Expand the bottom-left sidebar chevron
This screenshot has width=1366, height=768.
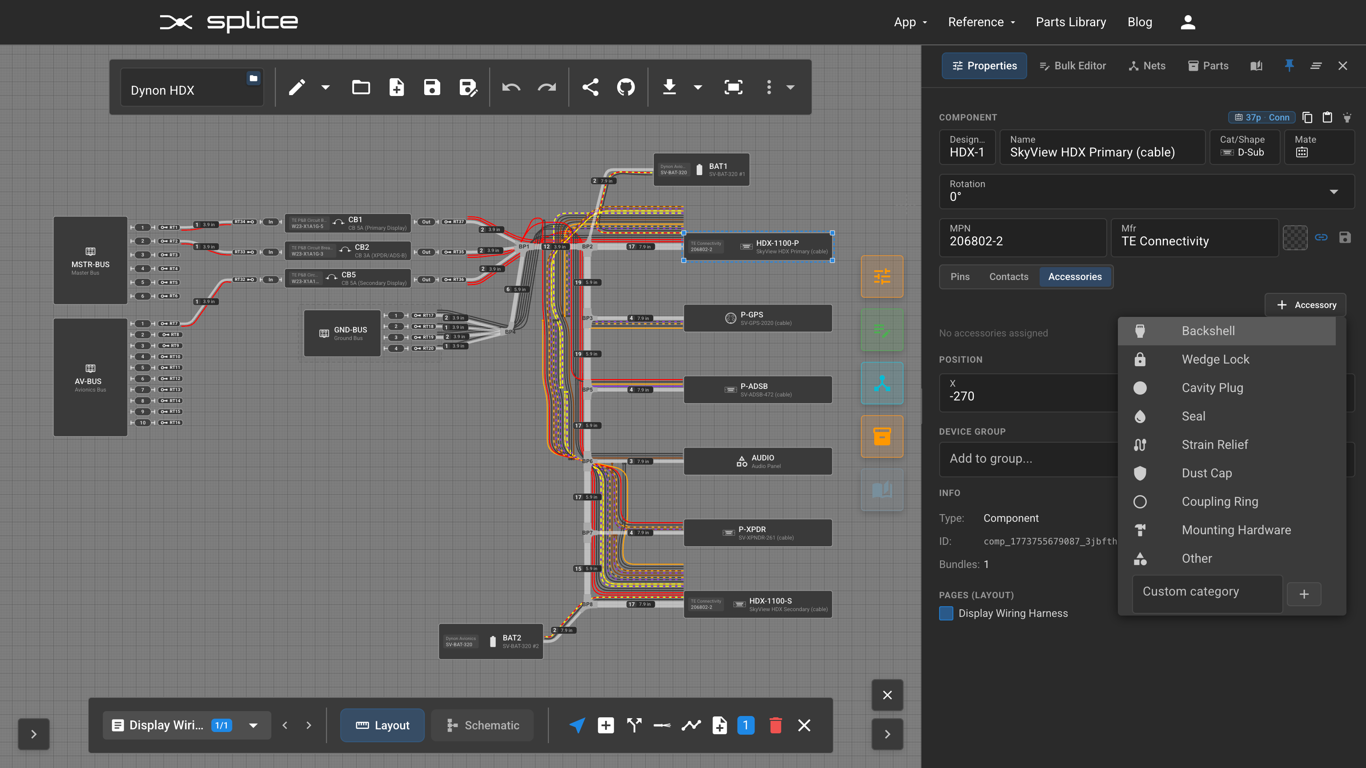point(33,734)
